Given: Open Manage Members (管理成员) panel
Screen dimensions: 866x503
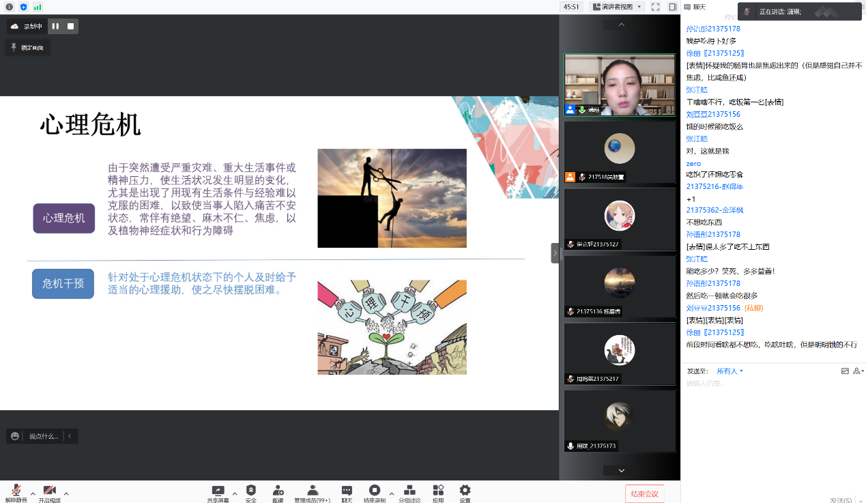Looking at the screenshot, I should coord(312,491).
